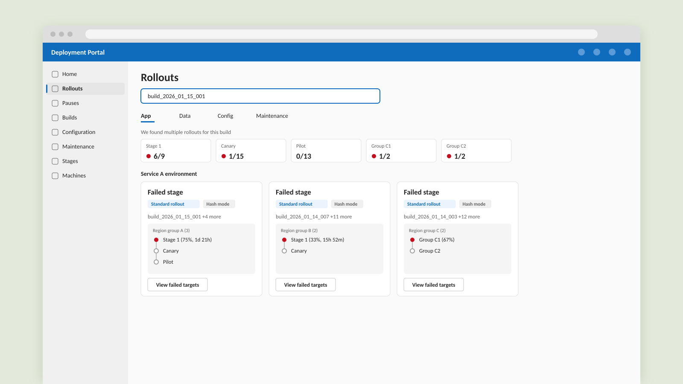Click the 'Stage 1 (33%, 15h 52m)' step
Image resolution: width=683 pixels, height=384 pixels.
318,240
